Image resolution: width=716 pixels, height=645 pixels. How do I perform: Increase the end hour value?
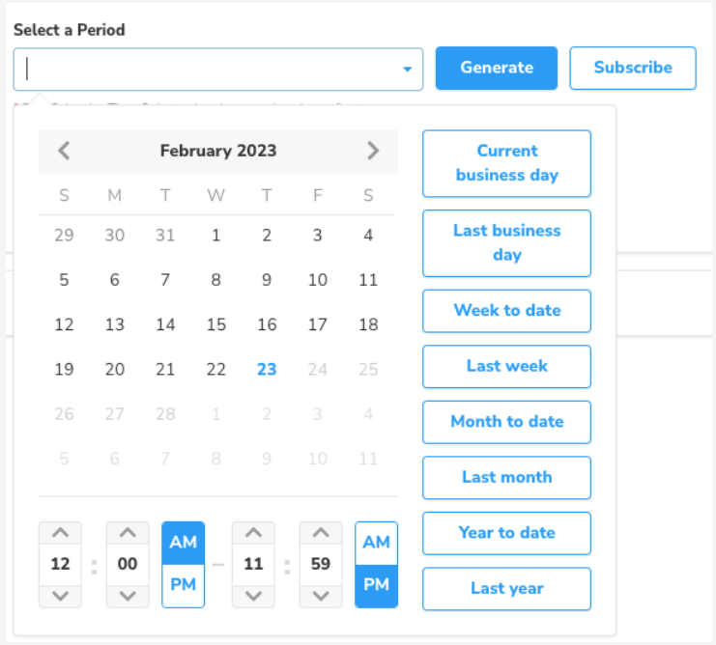click(253, 534)
